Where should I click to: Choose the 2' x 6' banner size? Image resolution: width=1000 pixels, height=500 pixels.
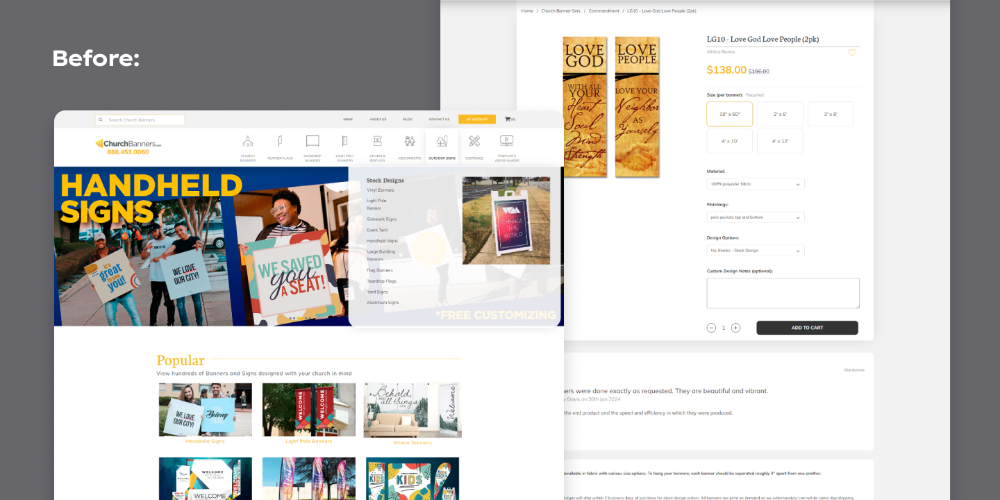pos(780,114)
